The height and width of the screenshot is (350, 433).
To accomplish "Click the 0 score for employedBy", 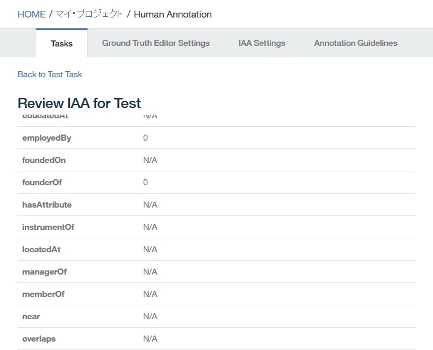I will tap(146, 138).
